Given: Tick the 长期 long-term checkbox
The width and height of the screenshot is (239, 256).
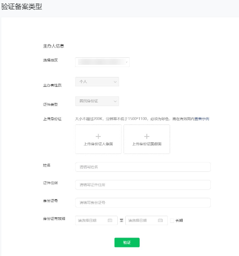Looking at the screenshot, I should tap(172, 220).
